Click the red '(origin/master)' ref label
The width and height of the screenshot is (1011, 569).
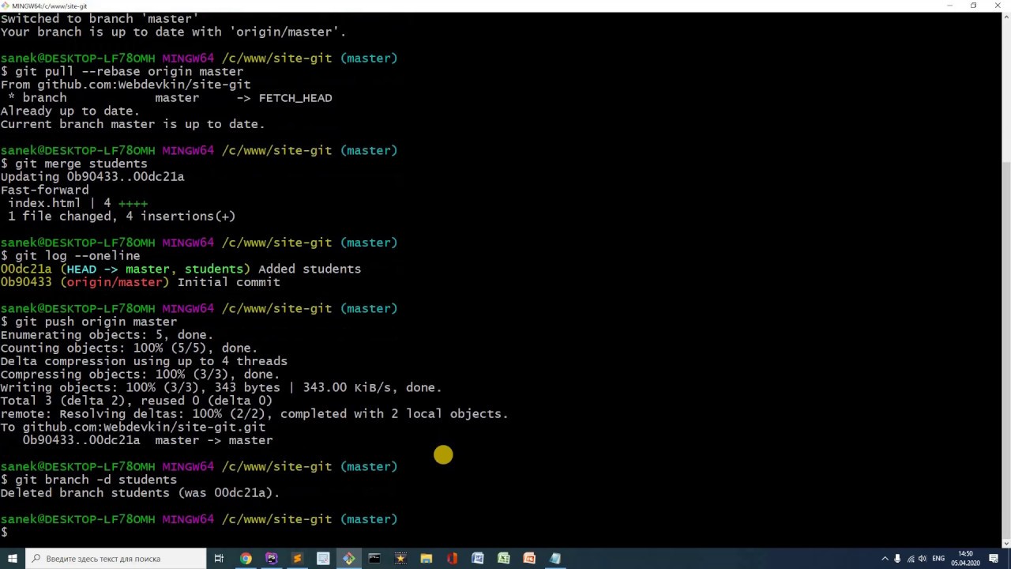pos(115,282)
